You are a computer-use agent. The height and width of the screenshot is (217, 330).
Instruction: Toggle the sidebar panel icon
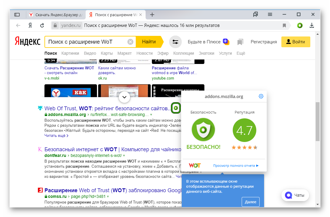[x=17, y=15]
